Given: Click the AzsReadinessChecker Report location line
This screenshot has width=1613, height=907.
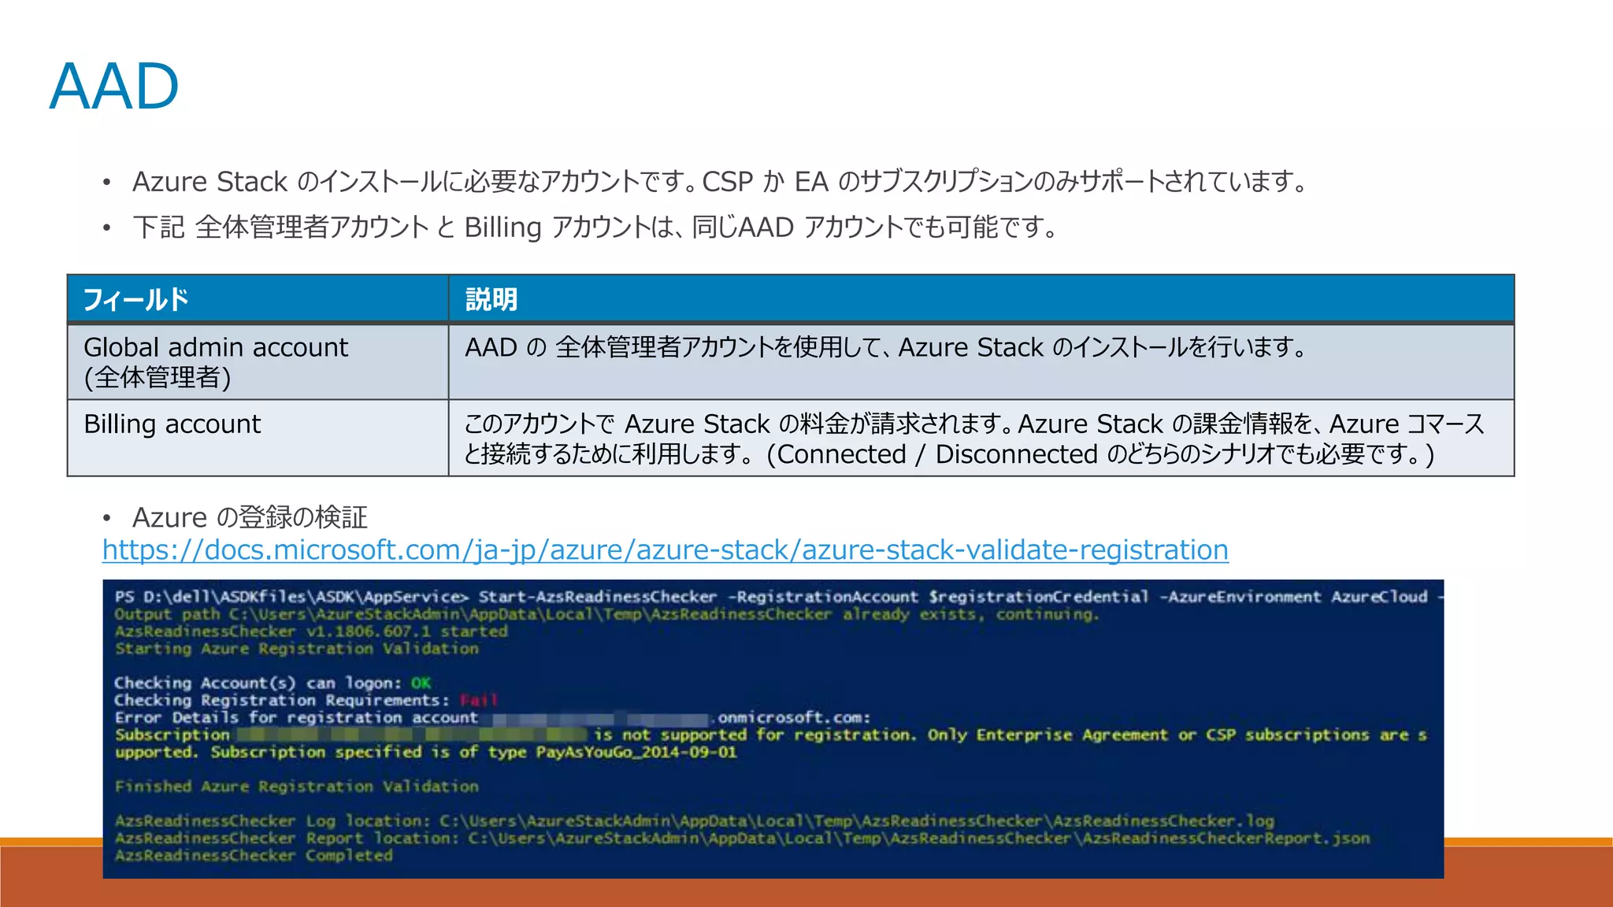Looking at the screenshot, I should (x=742, y=838).
